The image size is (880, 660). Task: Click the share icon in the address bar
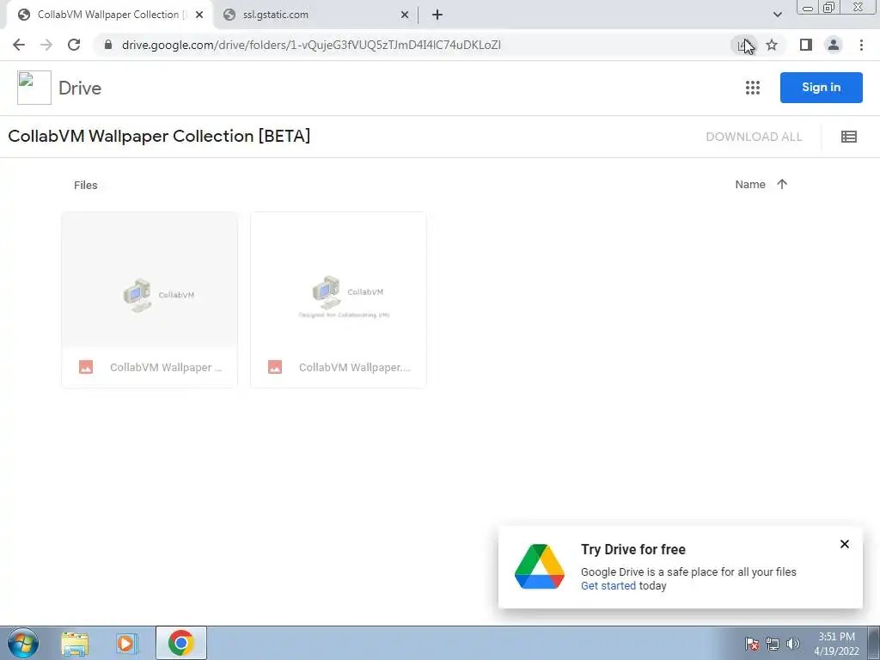pyautogui.click(x=744, y=45)
